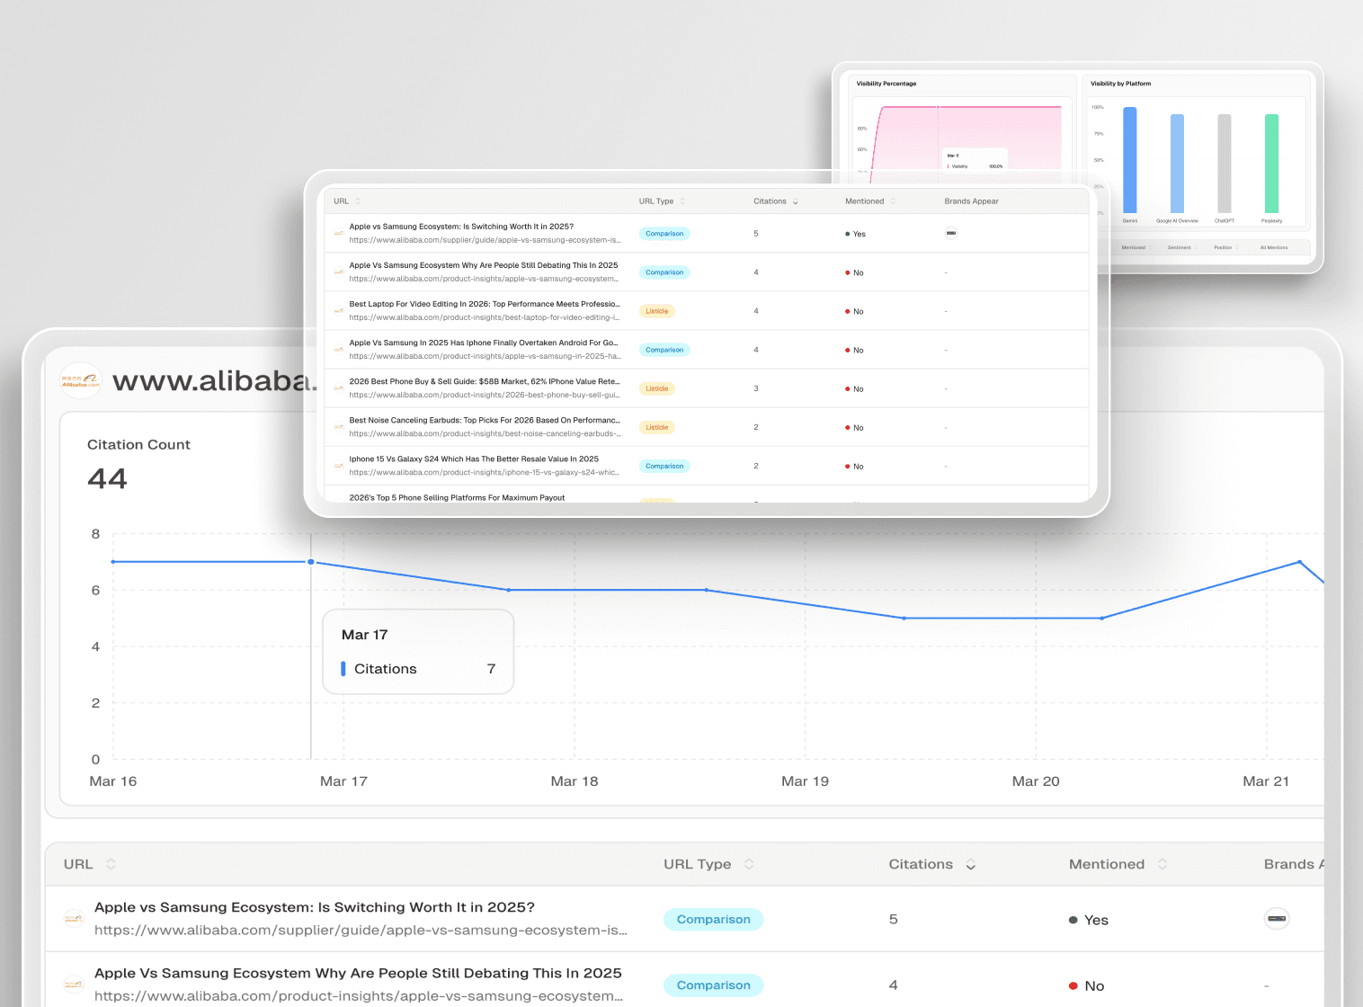Click the favicon on the Best Laptop For Video Editing row
Screen dimensions: 1363x1007
337,310
